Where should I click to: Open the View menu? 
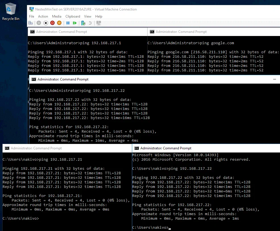click(x=88, y=16)
